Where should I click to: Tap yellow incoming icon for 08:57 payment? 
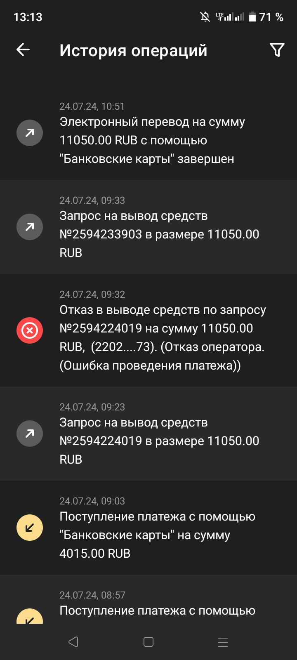click(x=30, y=617)
